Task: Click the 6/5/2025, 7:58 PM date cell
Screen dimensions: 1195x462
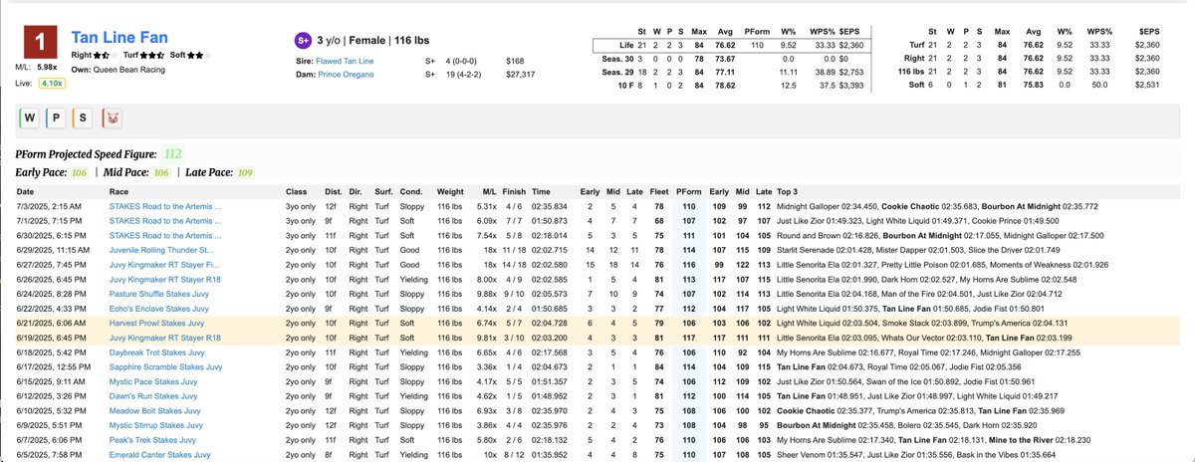Action: [x=49, y=454]
